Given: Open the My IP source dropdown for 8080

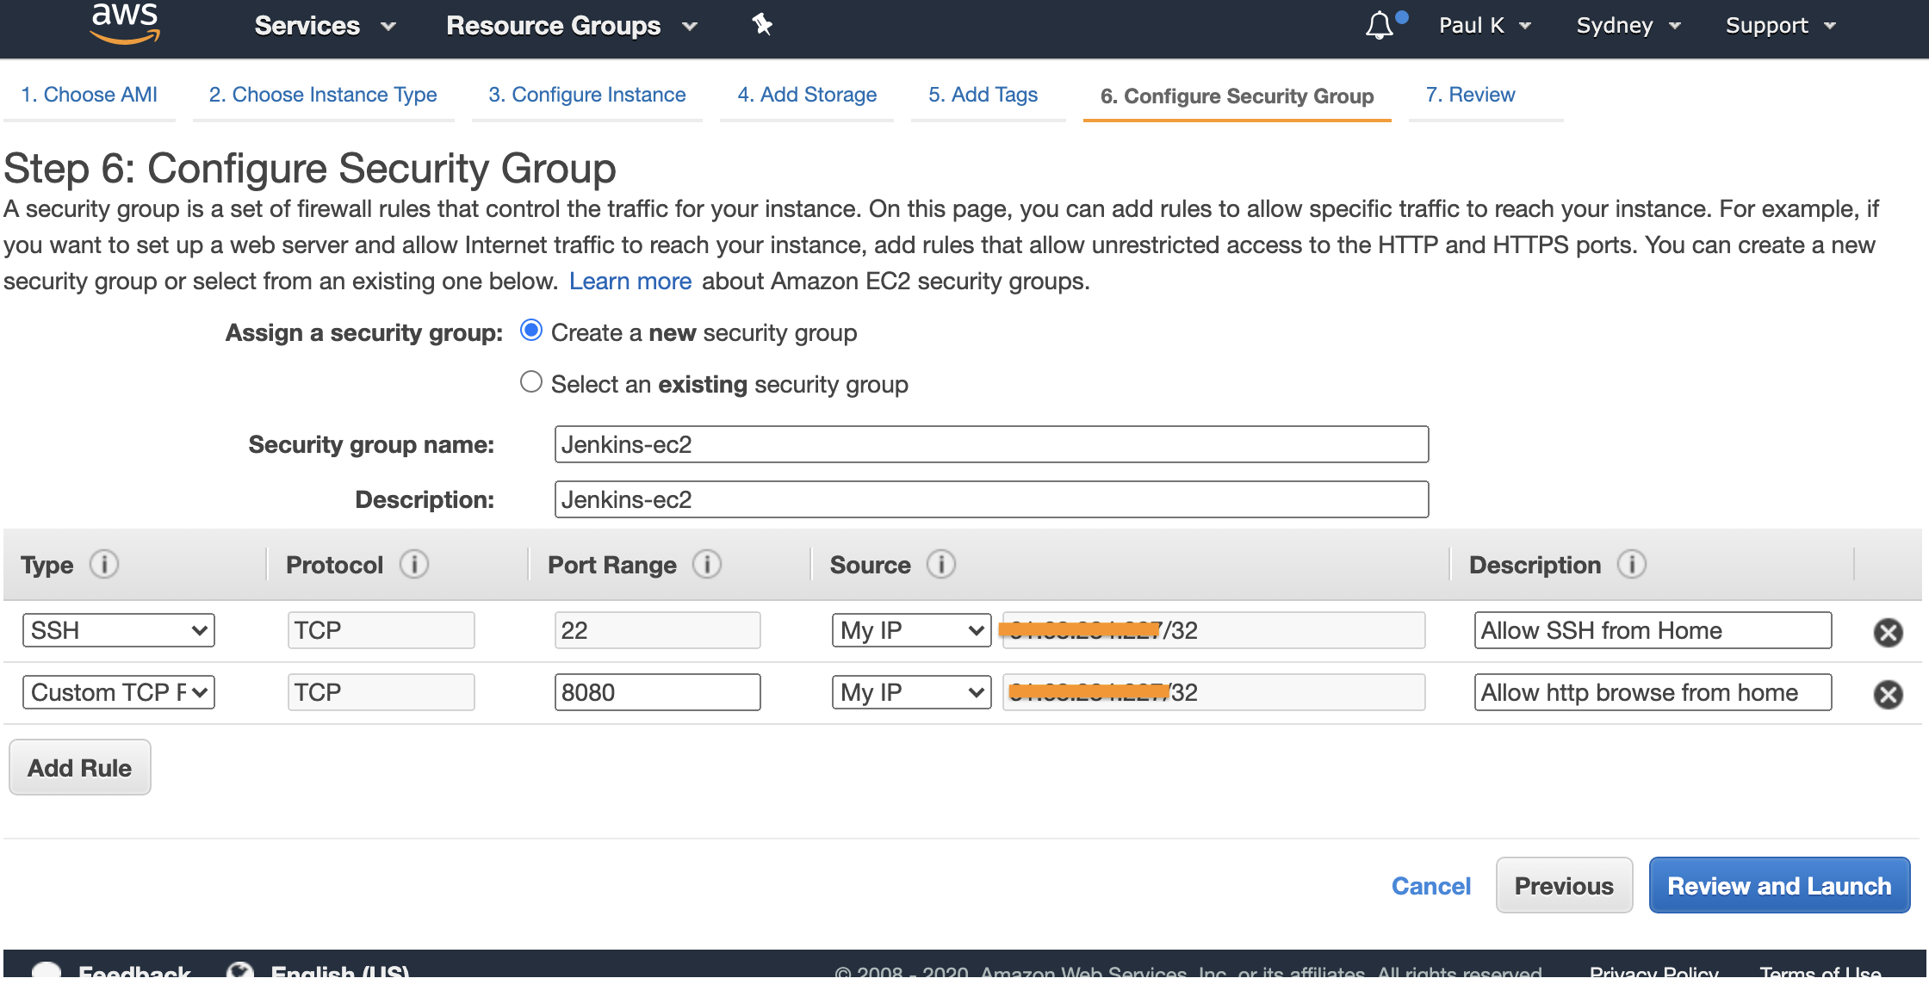Looking at the screenshot, I should pos(912,692).
